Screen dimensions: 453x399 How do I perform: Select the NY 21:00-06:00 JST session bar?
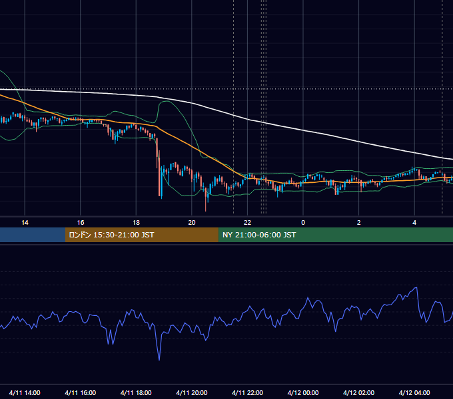(x=335, y=235)
